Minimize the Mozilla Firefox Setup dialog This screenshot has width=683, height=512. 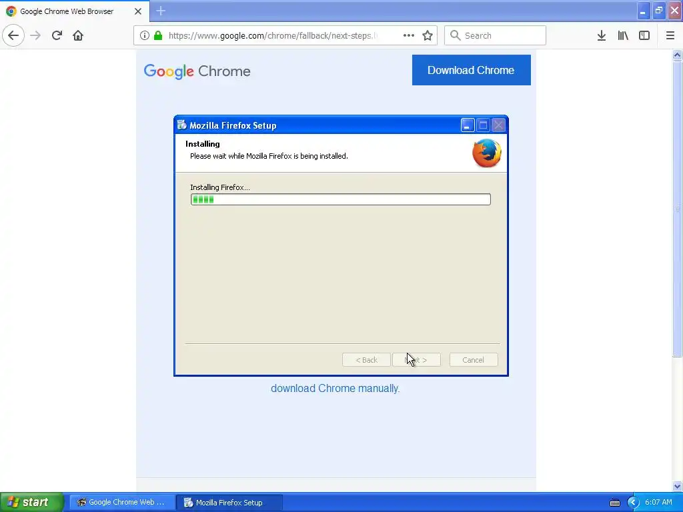468,125
